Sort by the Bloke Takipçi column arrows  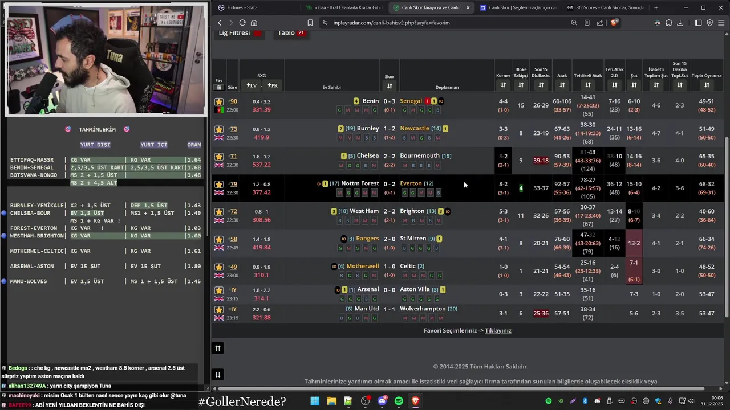tap(521, 85)
